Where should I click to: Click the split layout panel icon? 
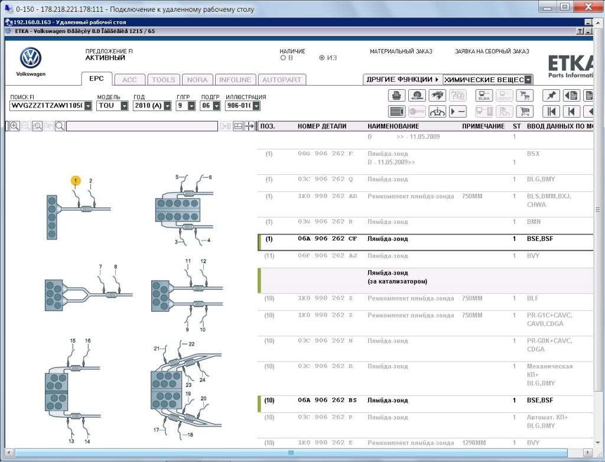(x=238, y=126)
